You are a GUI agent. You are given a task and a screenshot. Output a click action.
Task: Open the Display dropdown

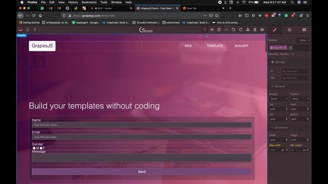[x=279, y=99]
